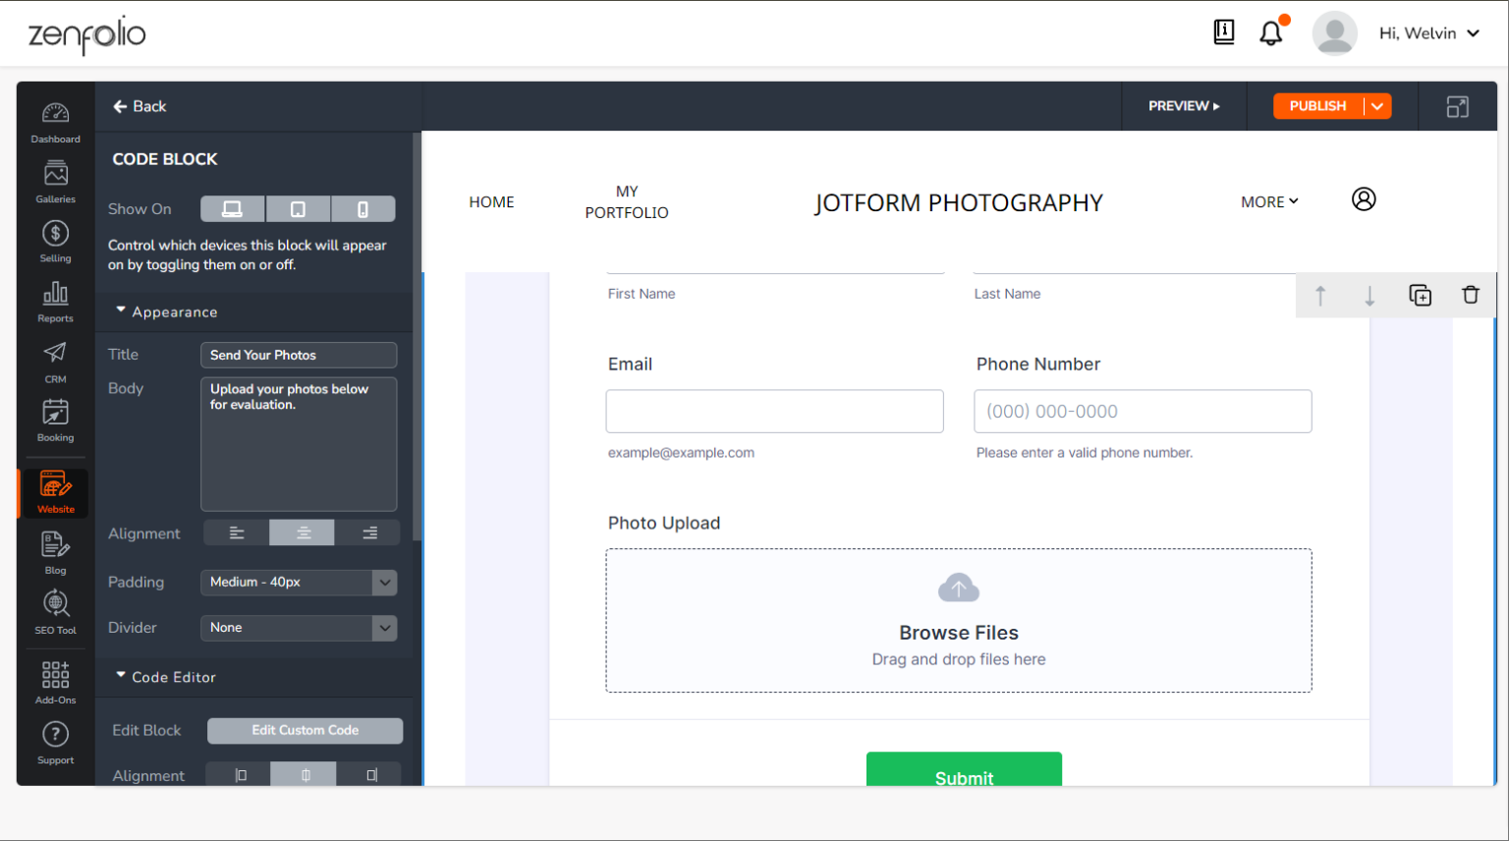Delete the block using the trash icon
This screenshot has width=1509, height=841.
1470,295
